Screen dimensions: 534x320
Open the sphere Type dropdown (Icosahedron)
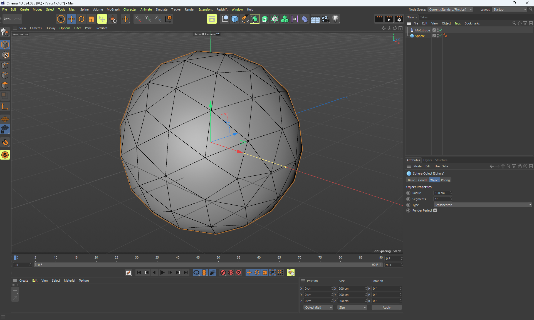483,205
